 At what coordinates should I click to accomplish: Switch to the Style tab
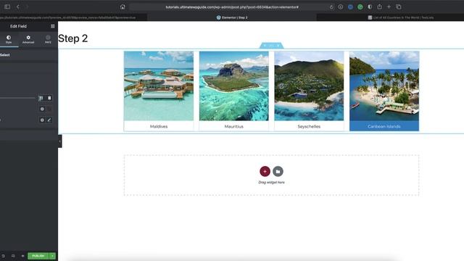point(9,39)
